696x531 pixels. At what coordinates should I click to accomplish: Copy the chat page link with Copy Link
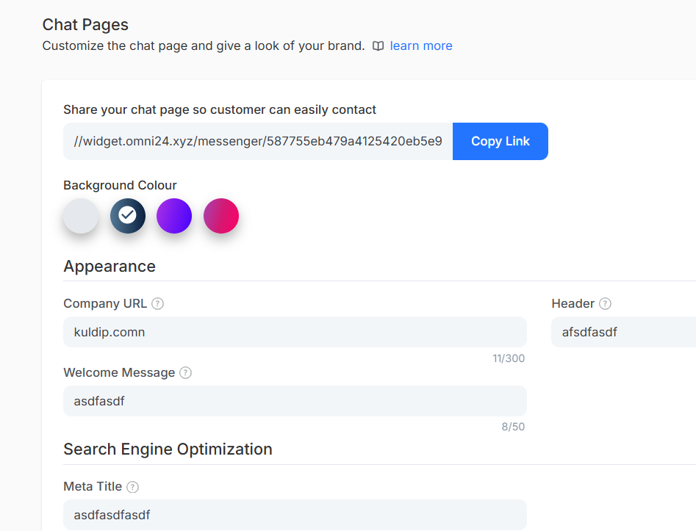pyautogui.click(x=501, y=141)
